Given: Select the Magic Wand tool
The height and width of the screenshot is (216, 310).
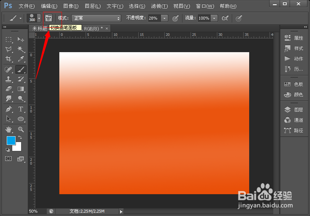Looking at the screenshot, I should 21,49.
